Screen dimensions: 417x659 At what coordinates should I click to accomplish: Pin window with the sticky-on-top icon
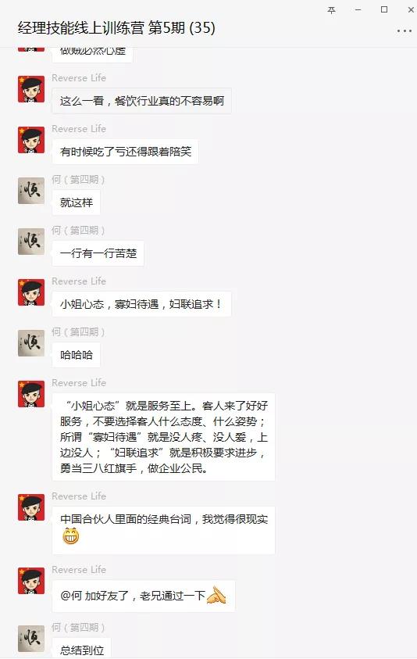(x=331, y=10)
